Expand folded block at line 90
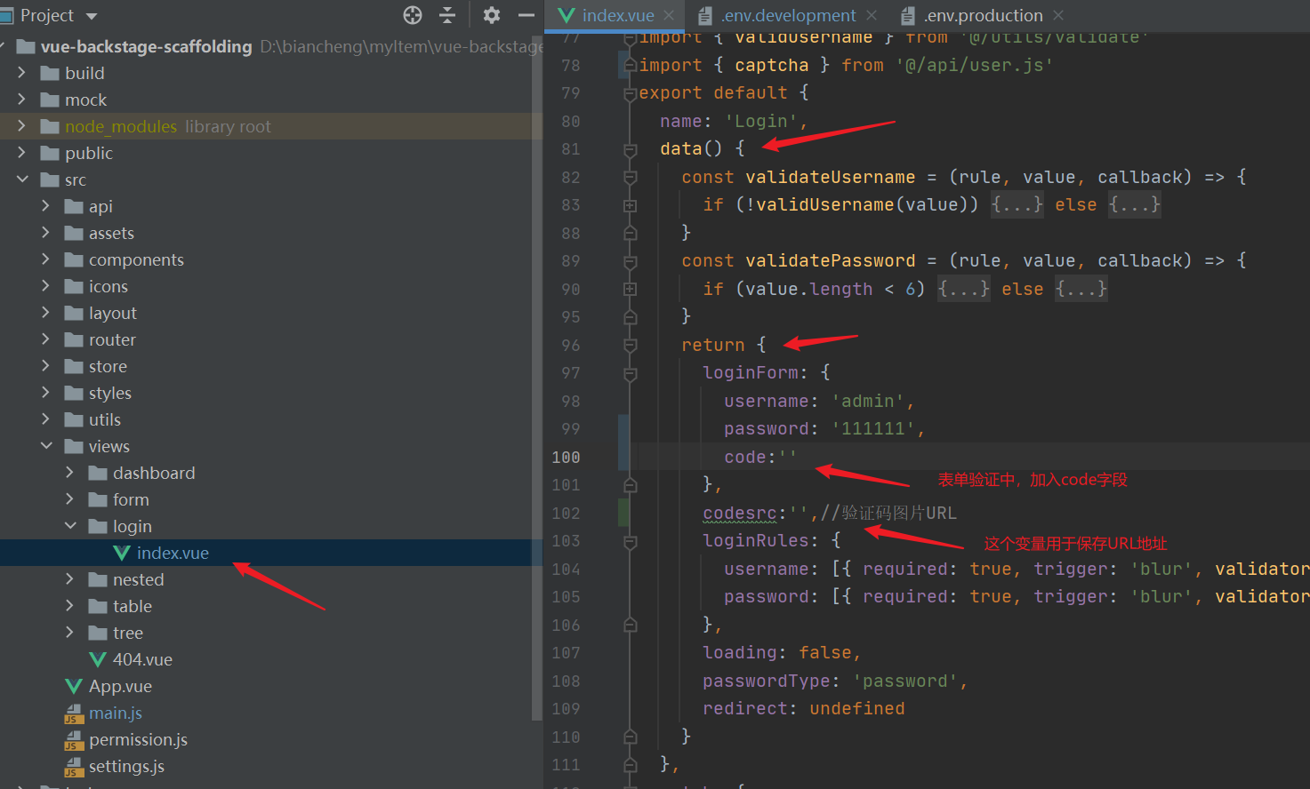The width and height of the screenshot is (1310, 789). pos(630,289)
